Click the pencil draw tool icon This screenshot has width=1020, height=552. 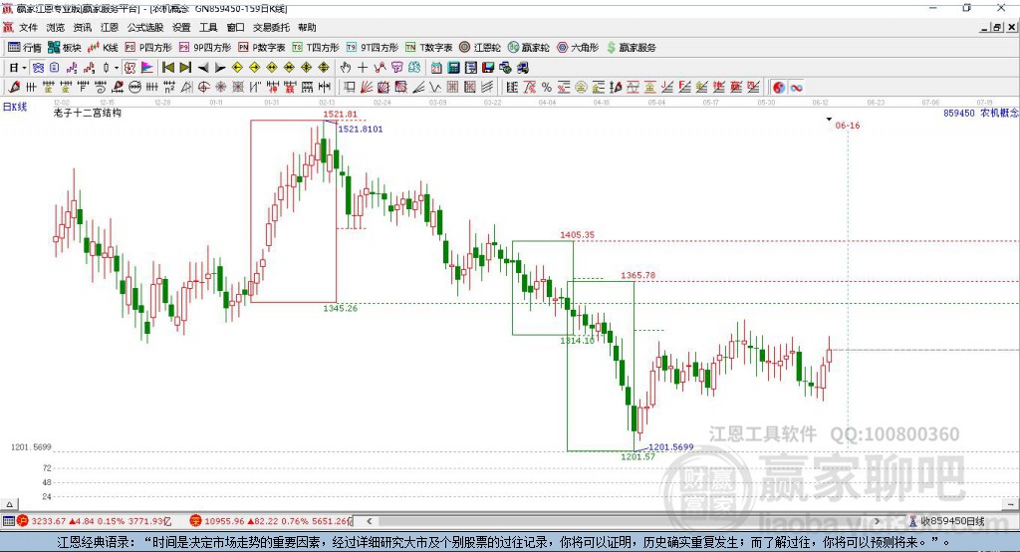[14, 88]
